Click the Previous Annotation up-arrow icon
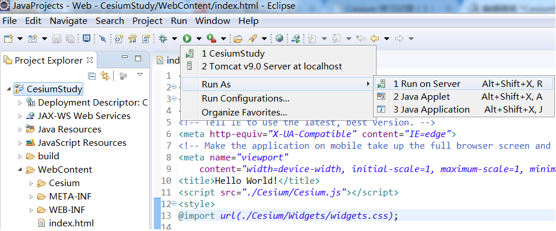This screenshot has width=556, height=231. 336,38
